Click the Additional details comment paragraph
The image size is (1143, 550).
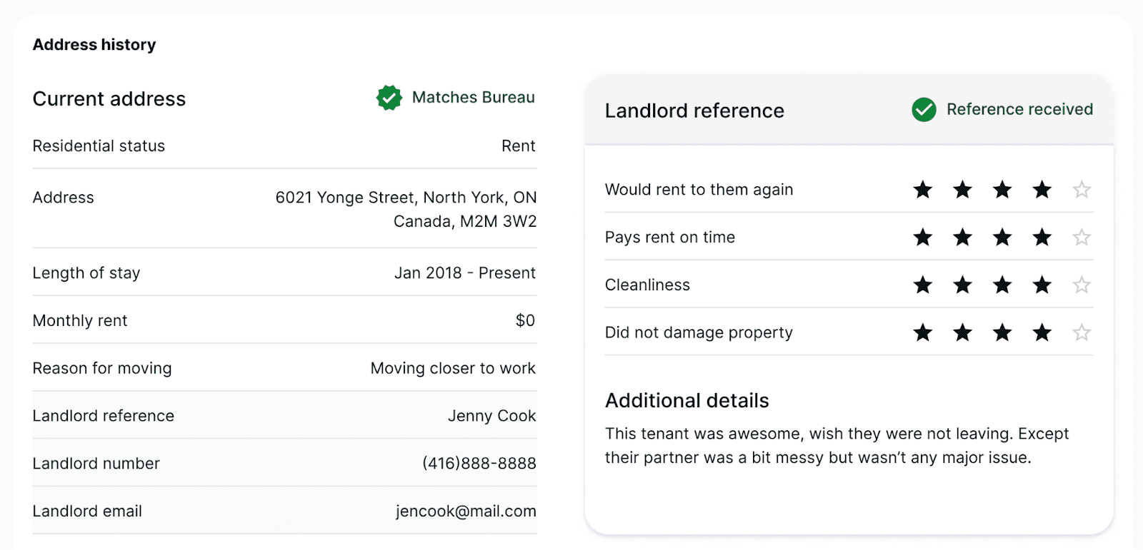click(836, 446)
